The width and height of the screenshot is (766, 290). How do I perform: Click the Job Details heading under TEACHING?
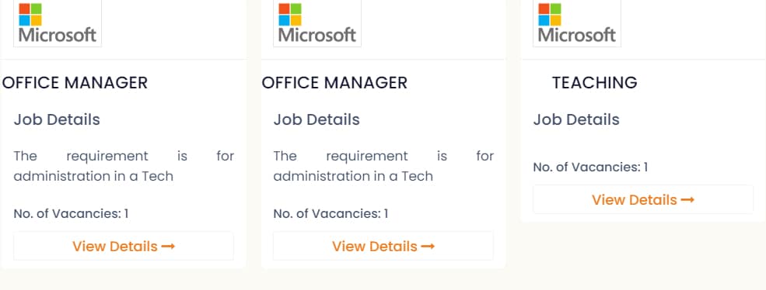coord(576,119)
